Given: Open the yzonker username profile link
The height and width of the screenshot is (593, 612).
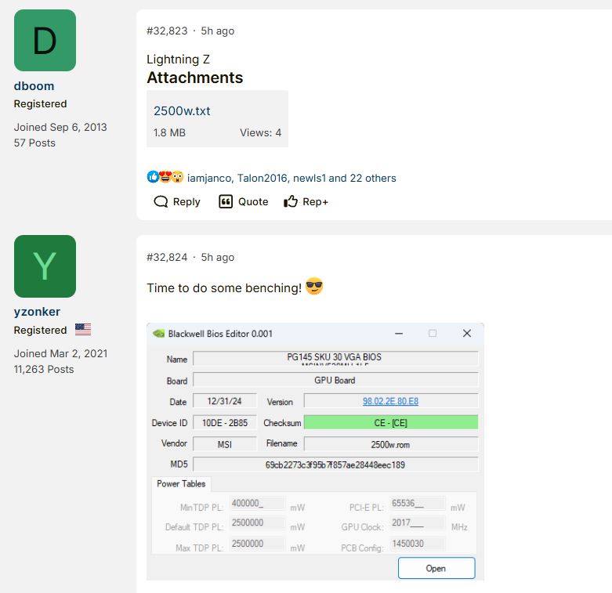Looking at the screenshot, I should [37, 312].
